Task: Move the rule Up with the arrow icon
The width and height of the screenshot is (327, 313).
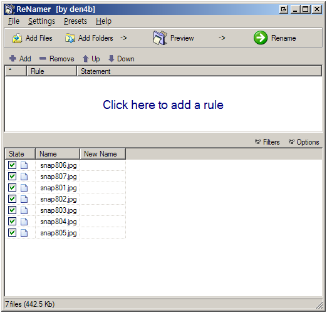Action: tap(85, 59)
